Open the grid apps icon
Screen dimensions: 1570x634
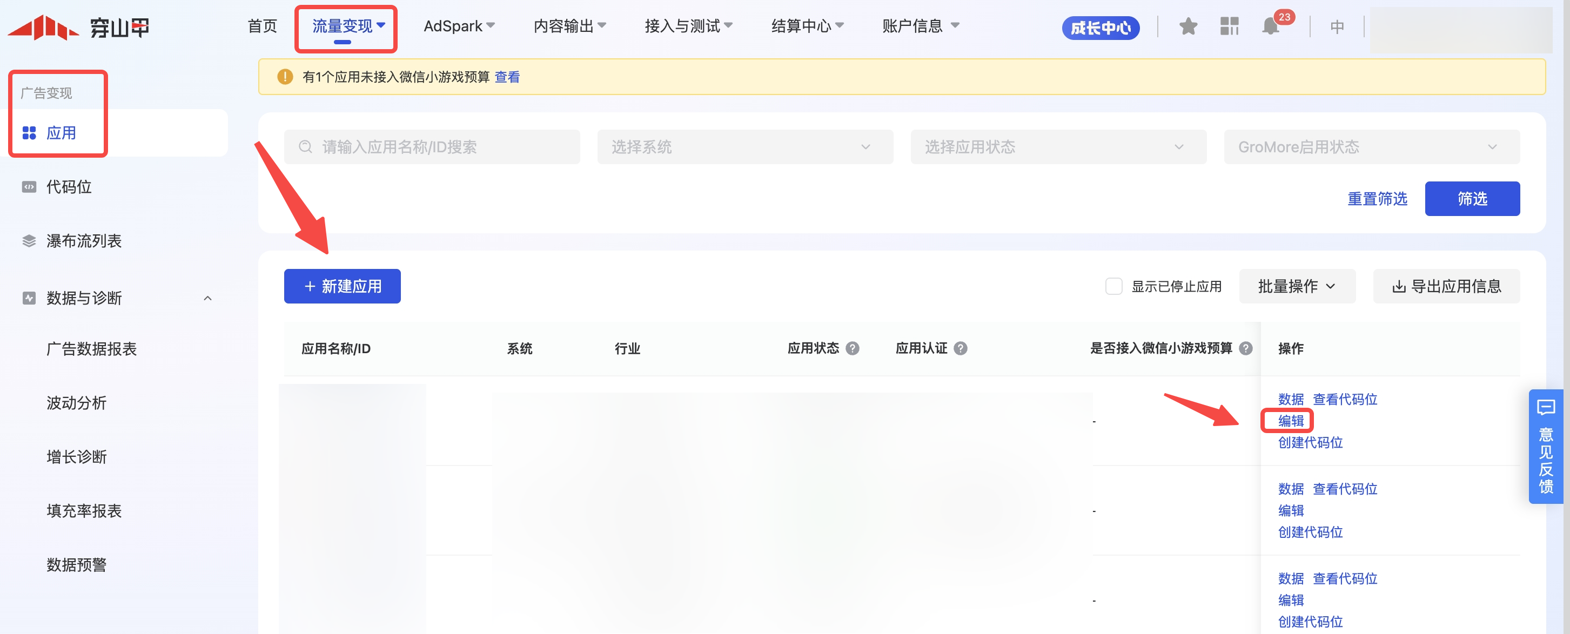pyautogui.click(x=1229, y=27)
